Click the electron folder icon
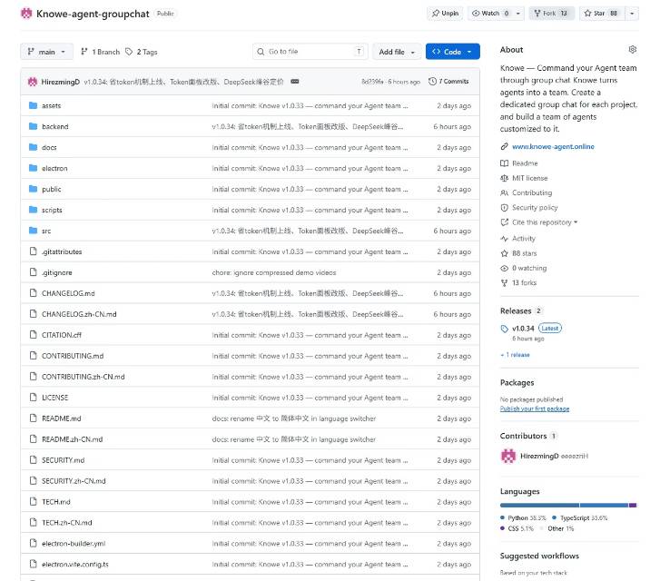The height and width of the screenshot is (581, 660). pos(34,168)
